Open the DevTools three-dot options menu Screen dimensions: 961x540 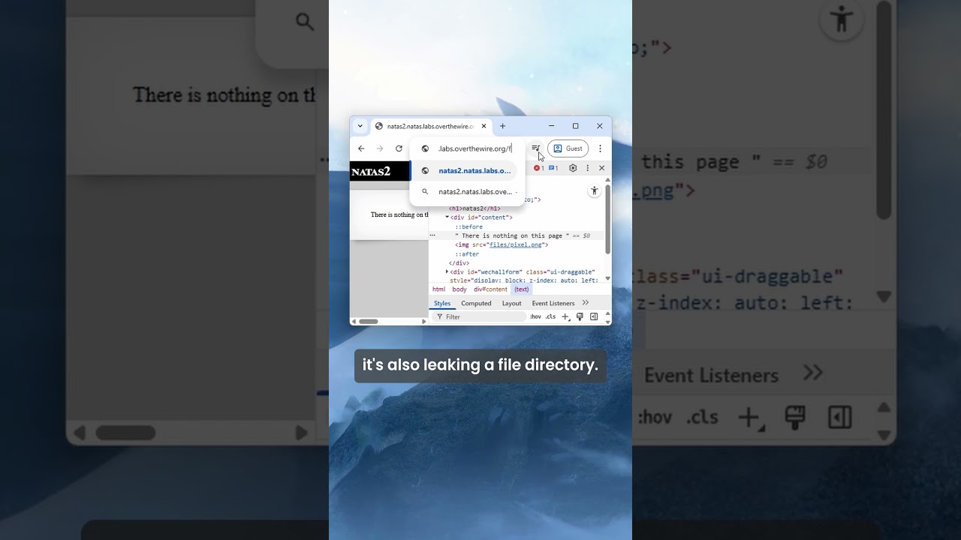coord(587,168)
